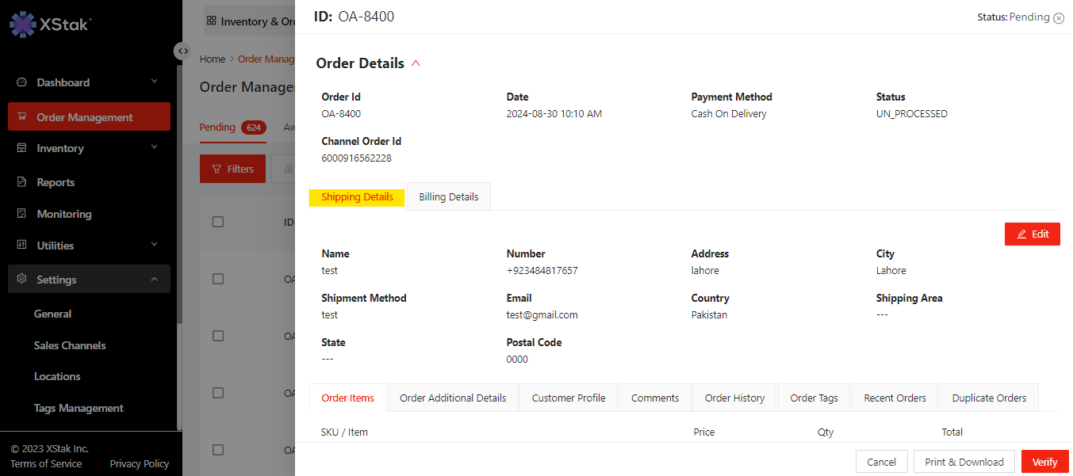
Task: Click the Utilities icon in sidebar
Action: [x=21, y=246]
